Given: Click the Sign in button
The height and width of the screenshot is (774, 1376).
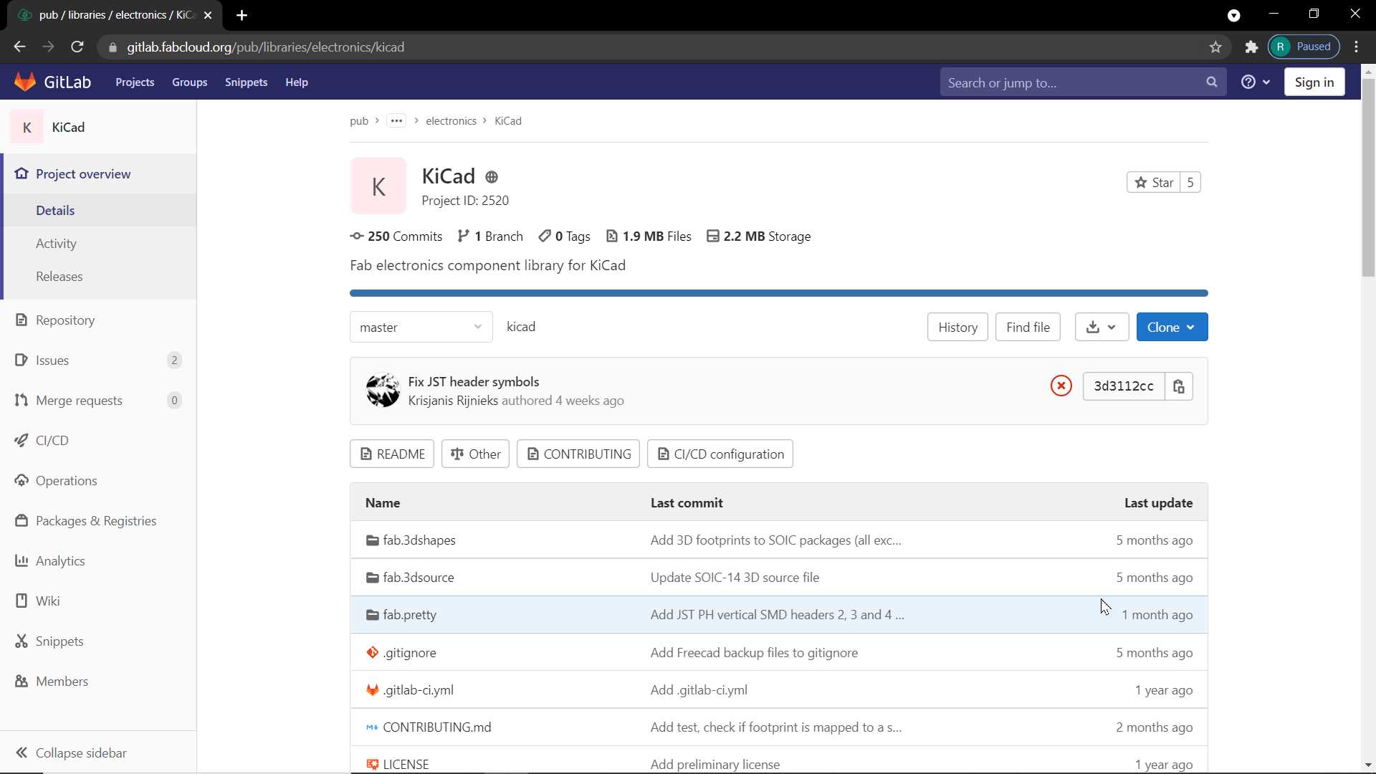Looking at the screenshot, I should click(x=1314, y=82).
